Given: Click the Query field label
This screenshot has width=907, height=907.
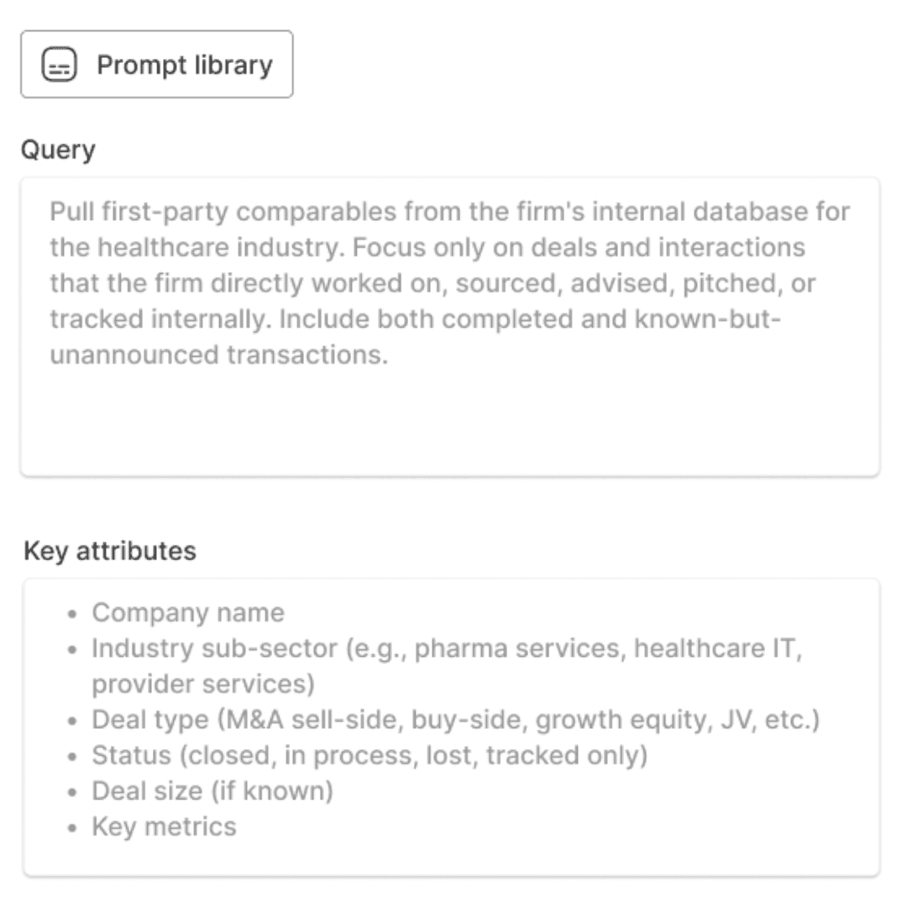Looking at the screenshot, I should [58, 149].
